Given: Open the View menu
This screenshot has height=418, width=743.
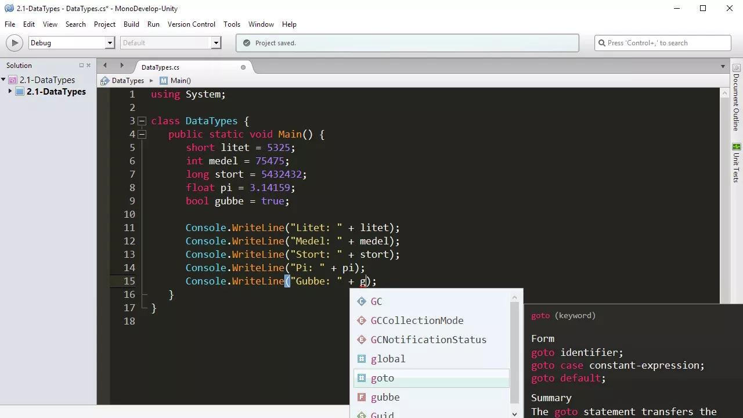Looking at the screenshot, I should (x=50, y=24).
